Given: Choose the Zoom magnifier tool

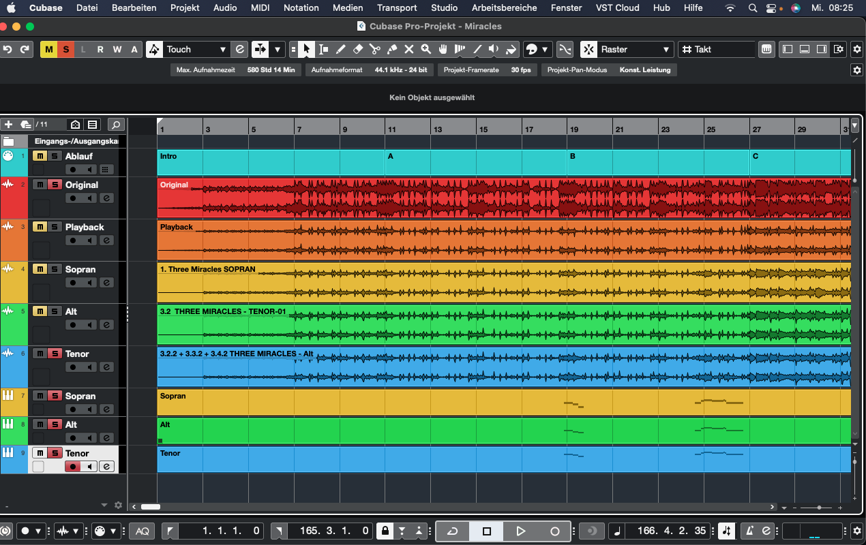Looking at the screenshot, I should pyautogui.click(x=426, y=49).
